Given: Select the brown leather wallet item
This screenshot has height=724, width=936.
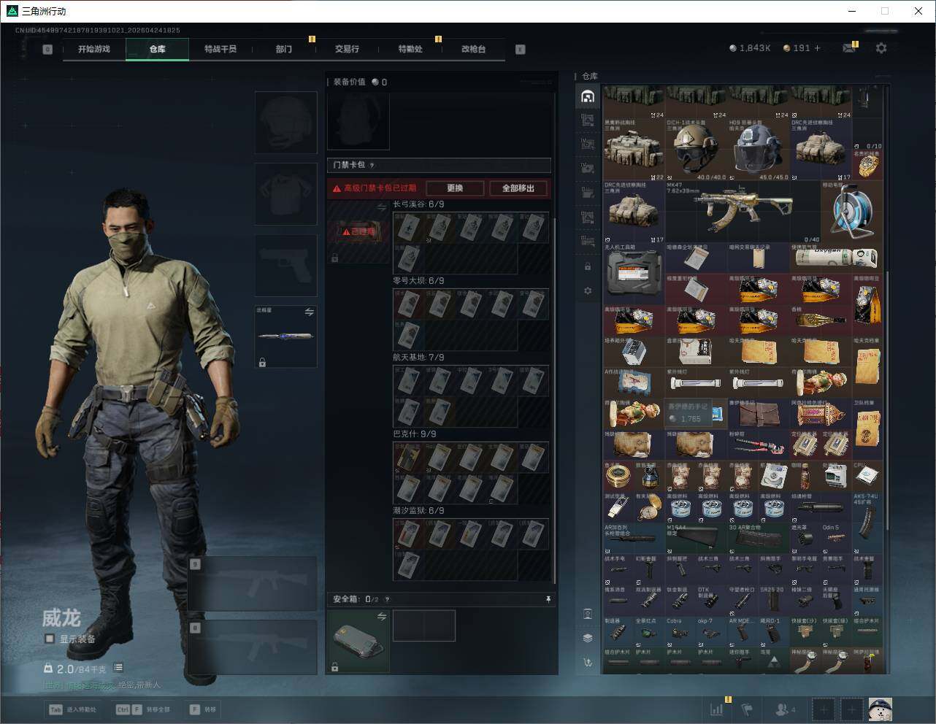Looking at the screenshot, I should tap(758, 412).
